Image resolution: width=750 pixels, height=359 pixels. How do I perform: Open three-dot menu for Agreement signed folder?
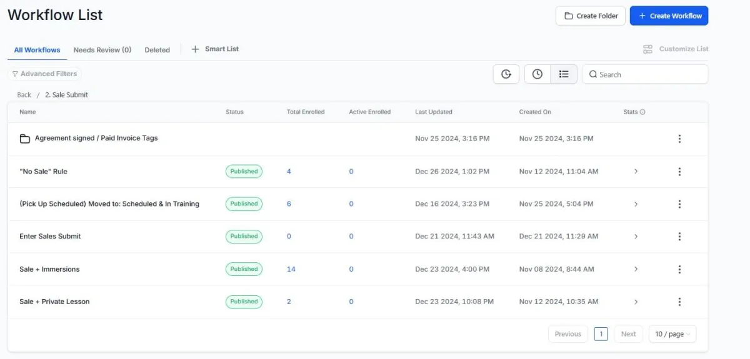click(679, 139)
